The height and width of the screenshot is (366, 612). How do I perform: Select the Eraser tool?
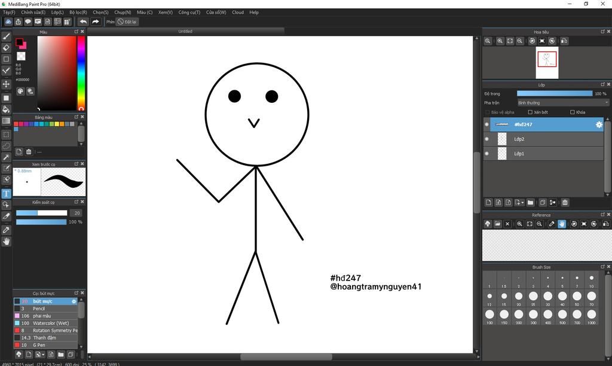[6, 48]
